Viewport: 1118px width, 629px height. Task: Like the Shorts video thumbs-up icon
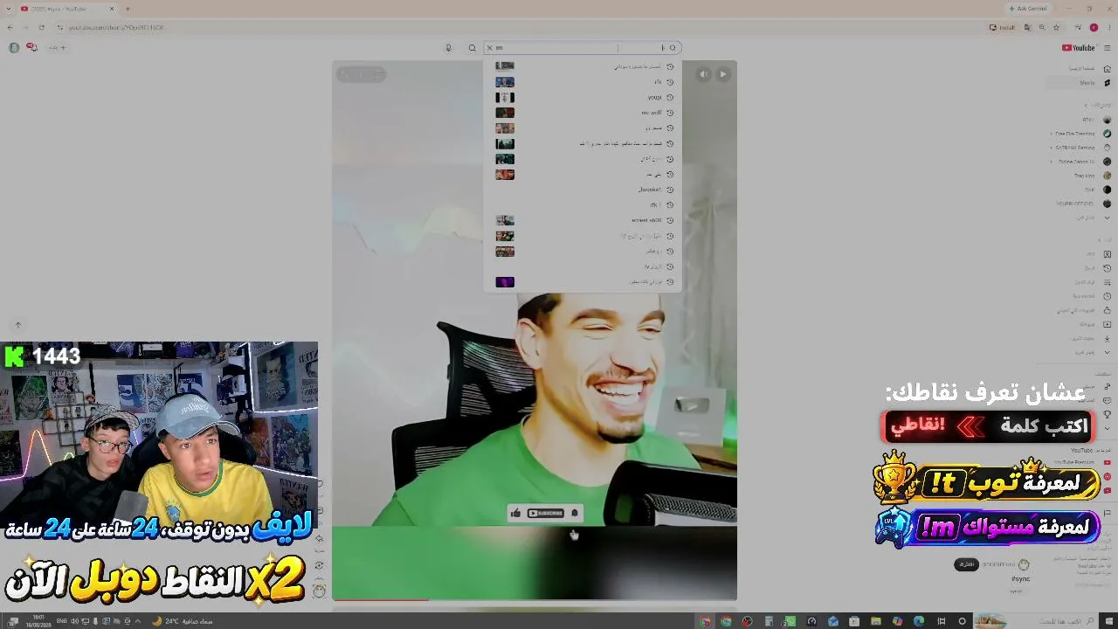pos(515,514)
